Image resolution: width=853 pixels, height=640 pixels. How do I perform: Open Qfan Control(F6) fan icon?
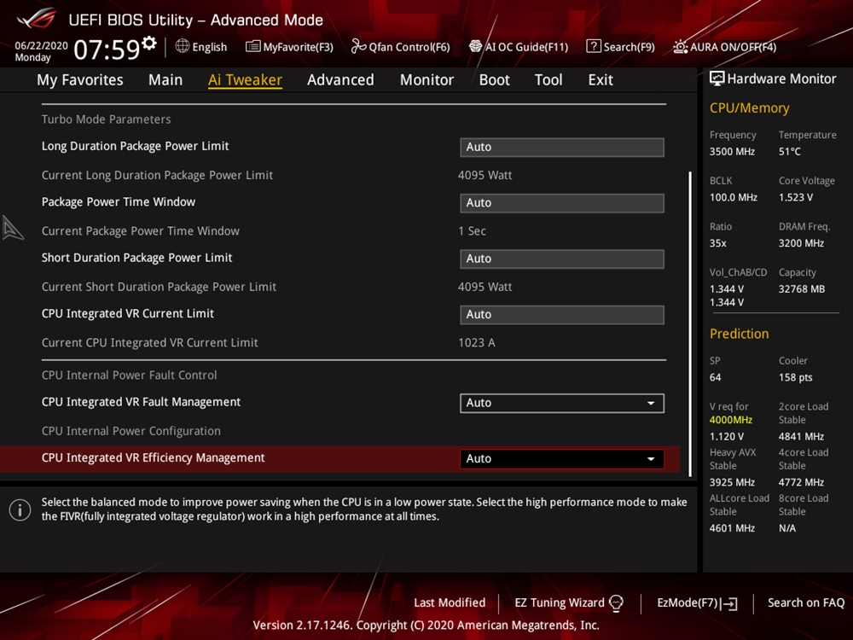pyautogui.click(x=358, y=46)
